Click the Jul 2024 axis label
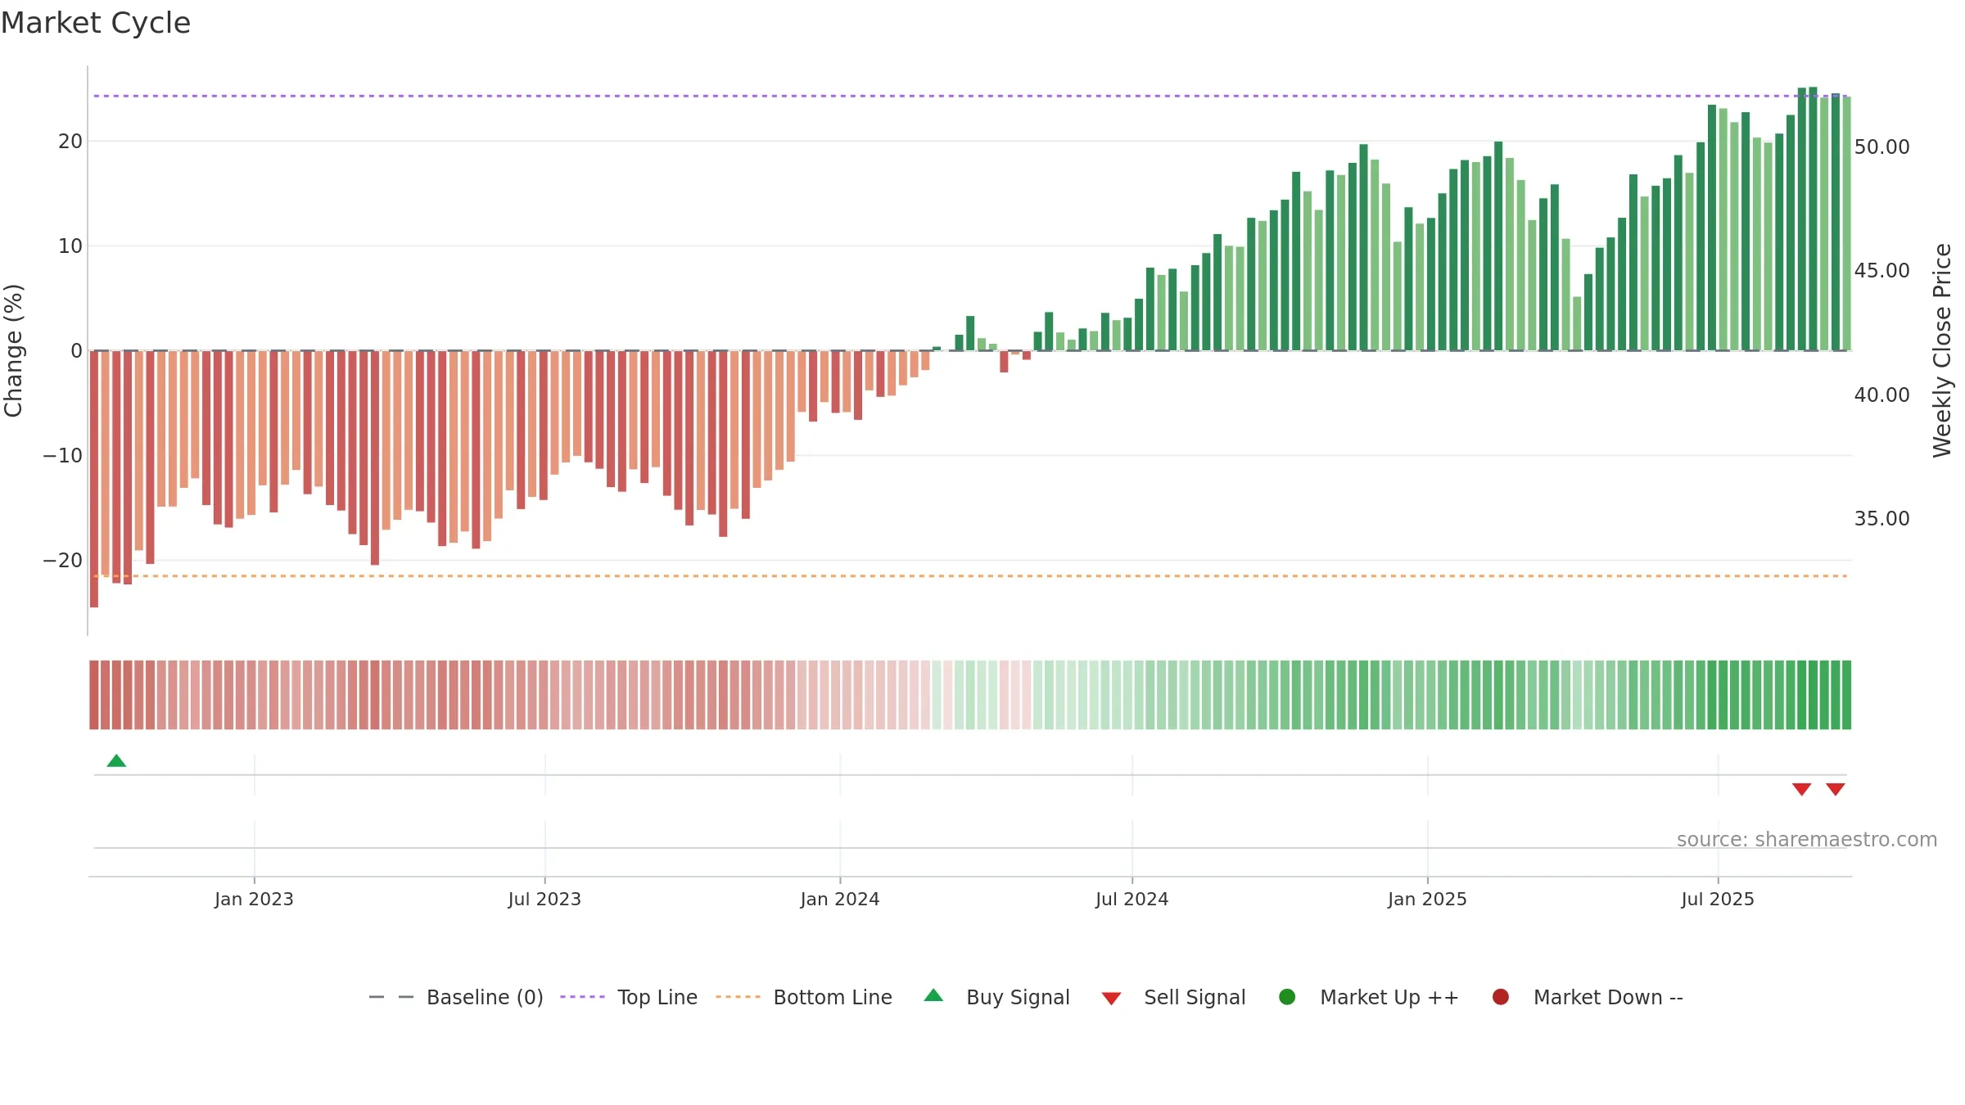 pos(1132,899)
